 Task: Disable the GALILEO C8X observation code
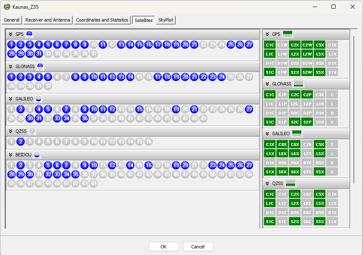(282, 144)
